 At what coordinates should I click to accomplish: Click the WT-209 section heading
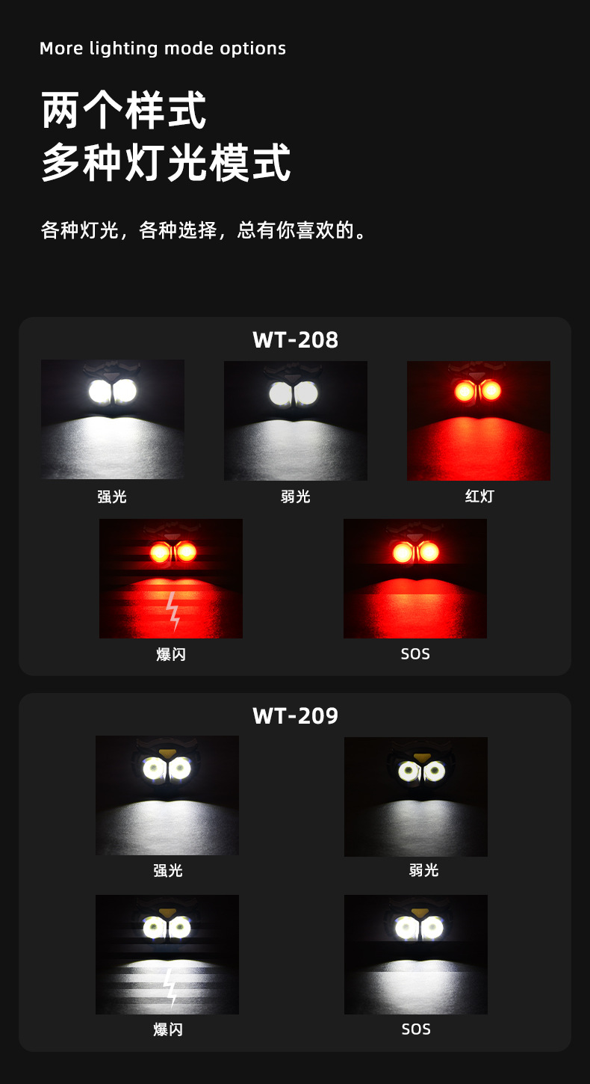(296, 716)
